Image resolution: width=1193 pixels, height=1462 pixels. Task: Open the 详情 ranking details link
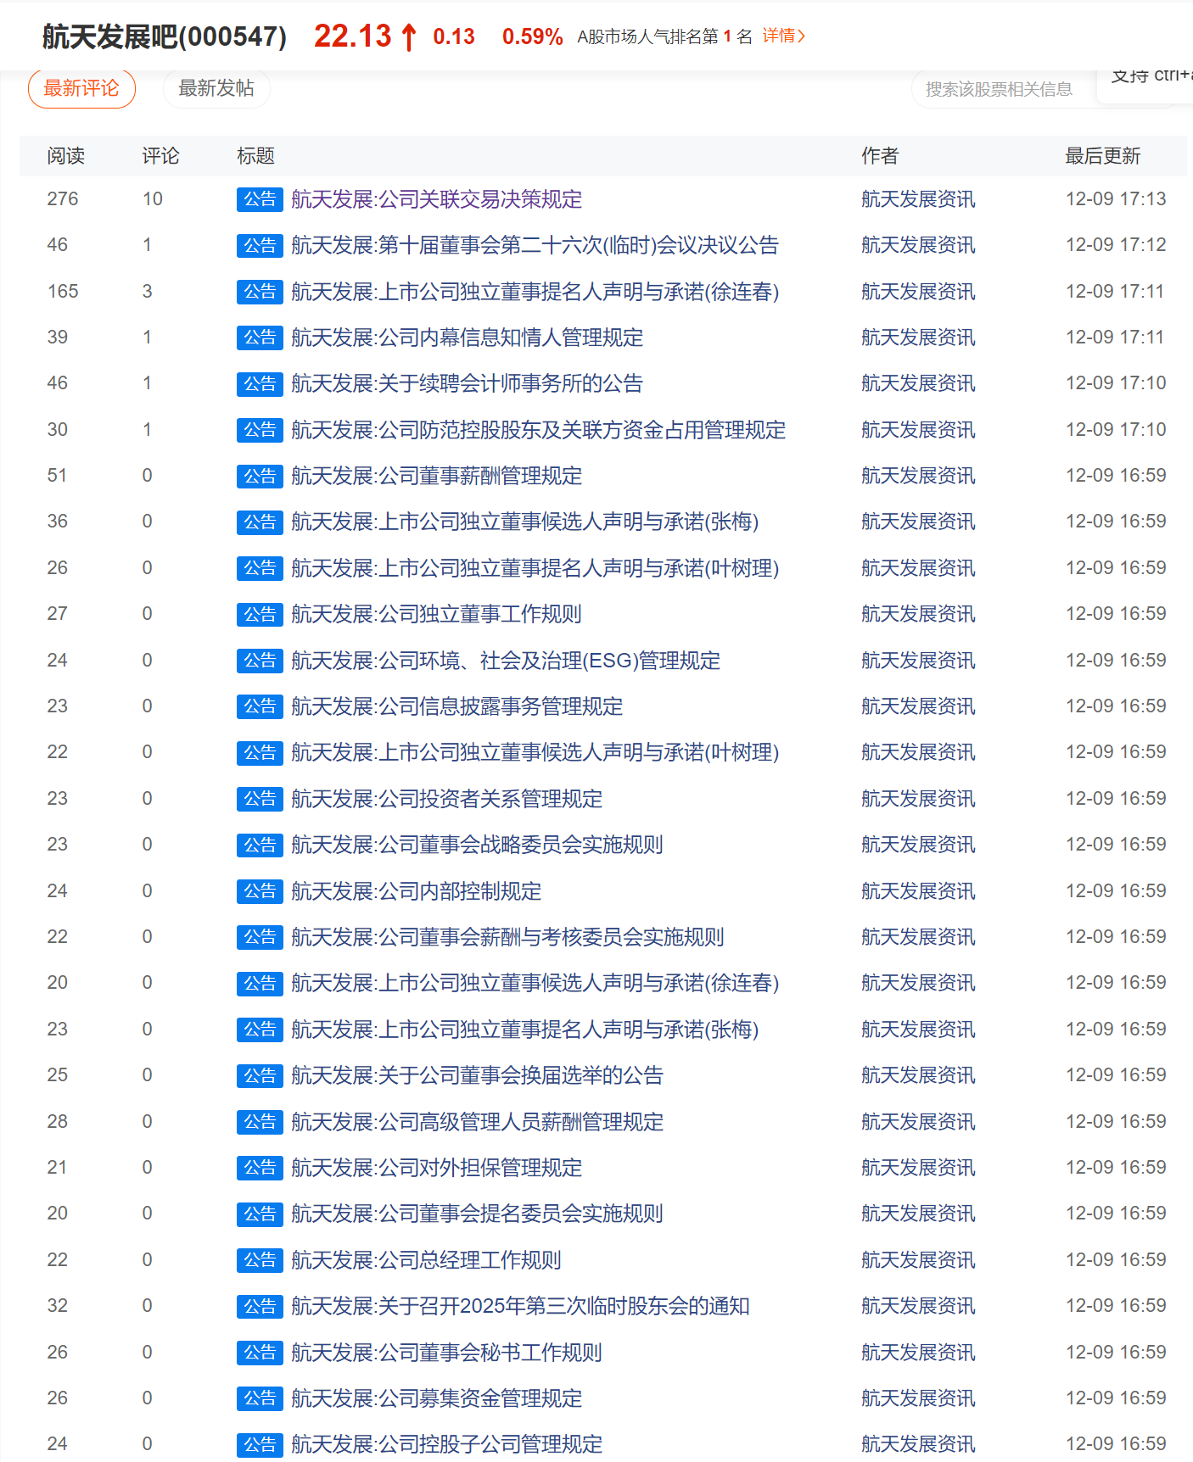pyautogui.click(x=784, y=36)
